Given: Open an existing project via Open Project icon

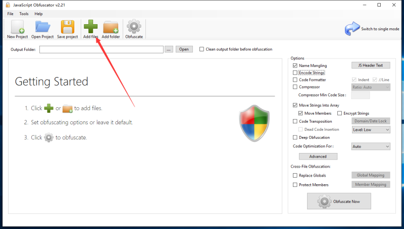Looking at the screenshot, I should (42, 28).
